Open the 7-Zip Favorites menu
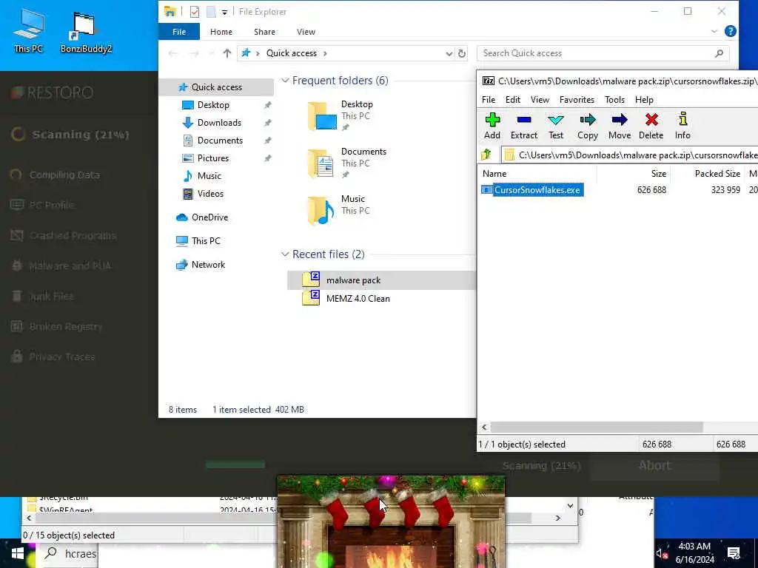 [577, 100]
